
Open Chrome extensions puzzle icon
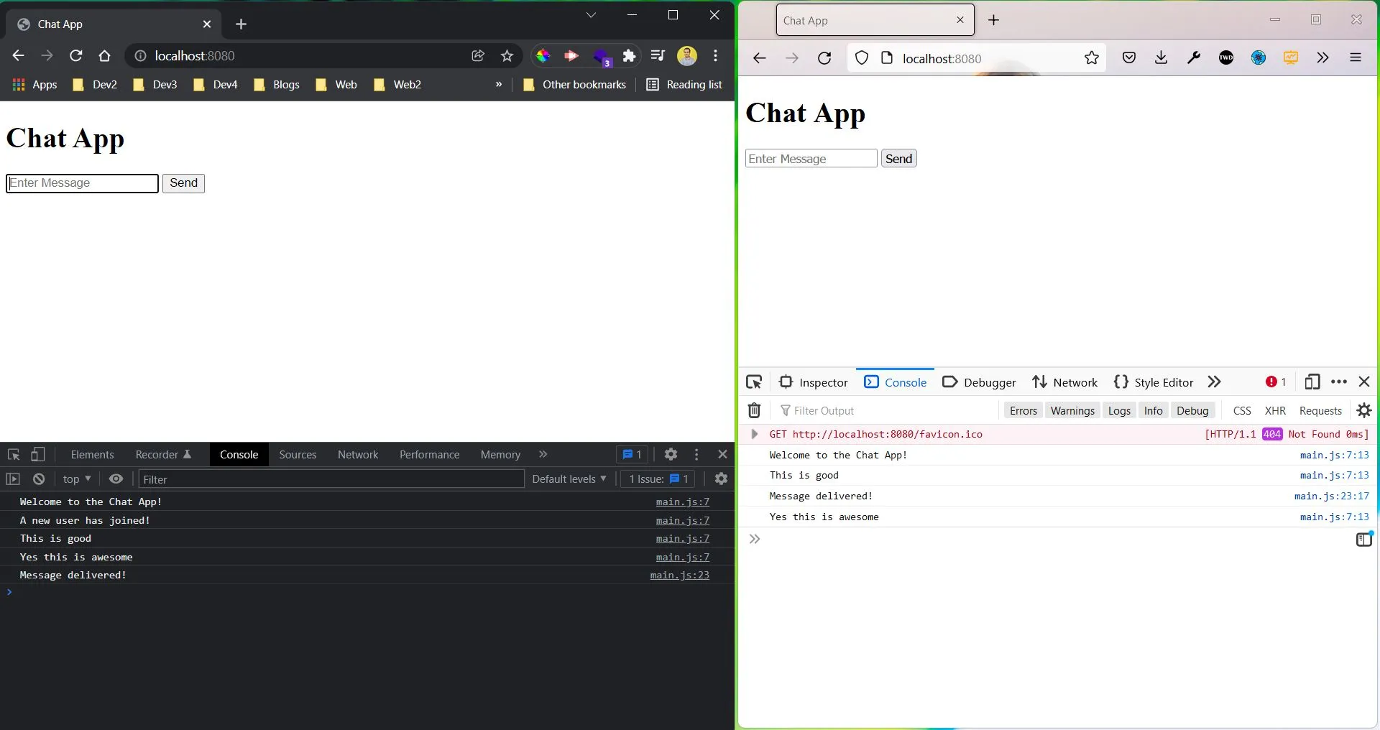pos(629,55)
